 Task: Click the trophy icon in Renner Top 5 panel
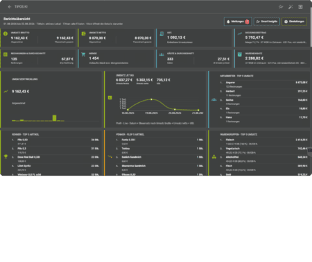click(6, 156)
